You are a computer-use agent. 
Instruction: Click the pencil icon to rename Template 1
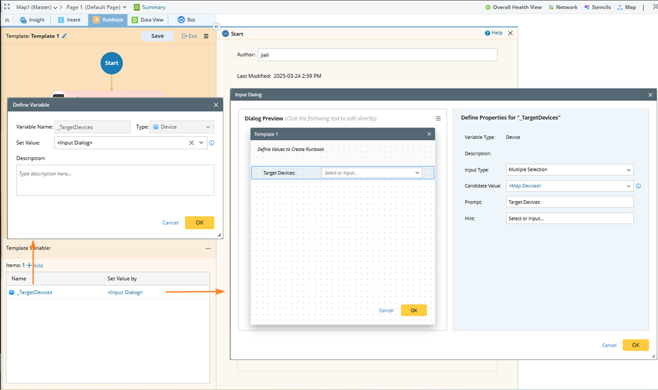coord(65,36)
